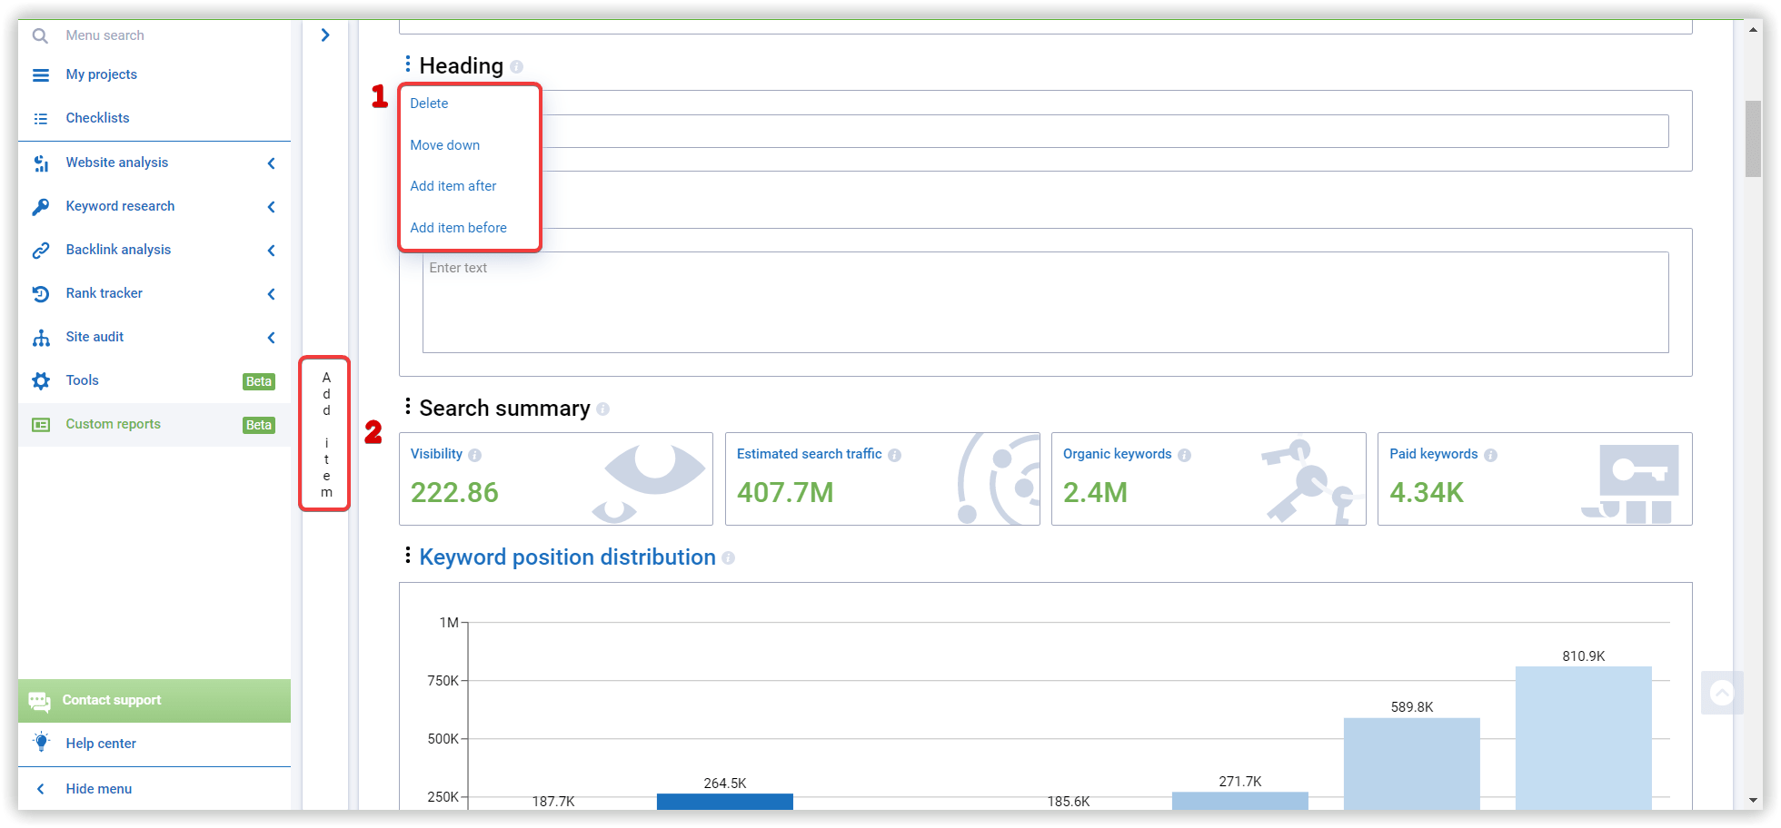The height and width of the screenshot is (828, 1781).
Task: Open three-dot menu for Heading block
Action: pos(407,64)
